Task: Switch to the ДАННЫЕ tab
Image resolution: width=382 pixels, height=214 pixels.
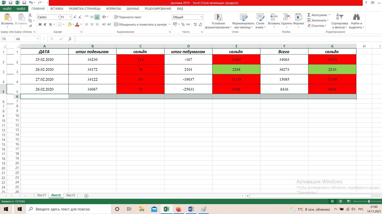Action: 133,9
